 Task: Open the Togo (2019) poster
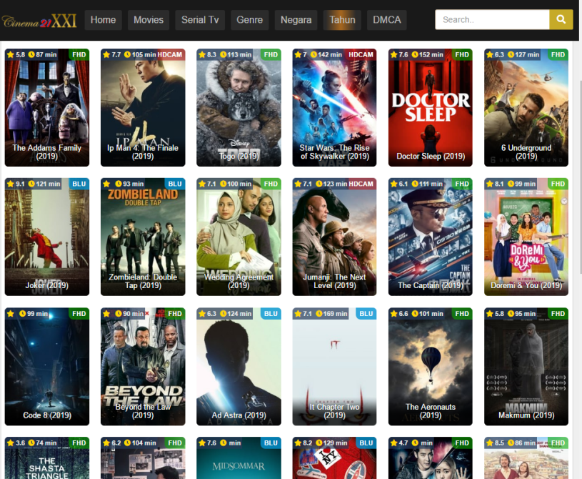239,107
